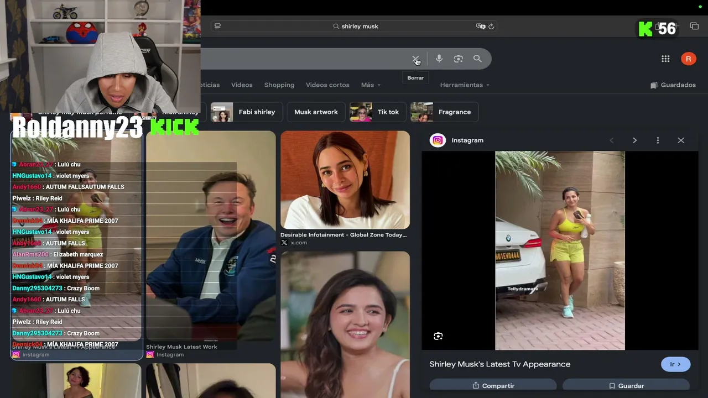Select the Tik tok suggestion chip
This screenshot has width=708, height=398.
click(378, 112)
